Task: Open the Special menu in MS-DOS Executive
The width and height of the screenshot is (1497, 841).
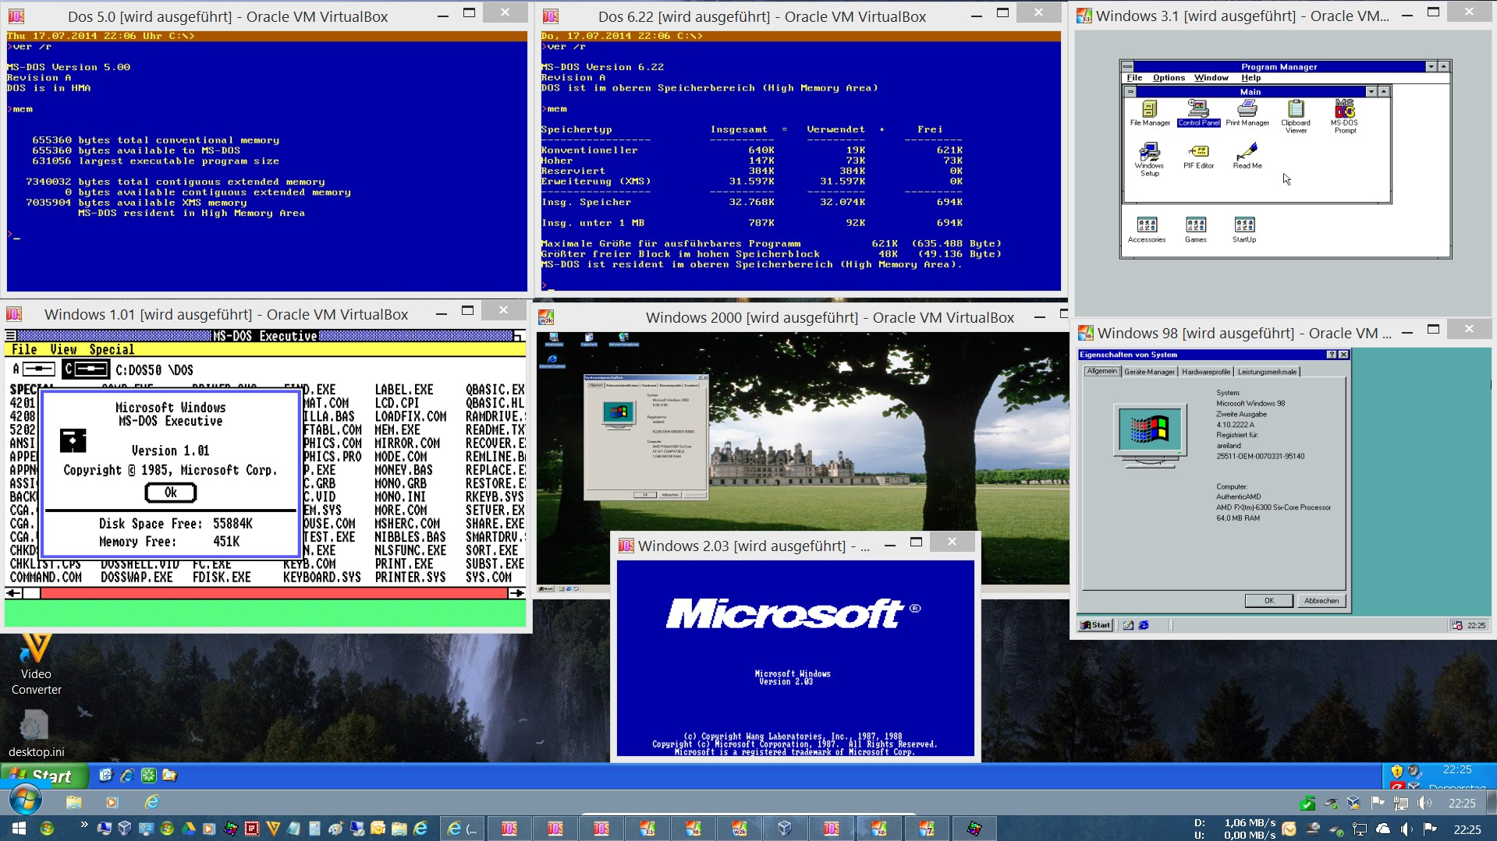Action: [112, 350]
